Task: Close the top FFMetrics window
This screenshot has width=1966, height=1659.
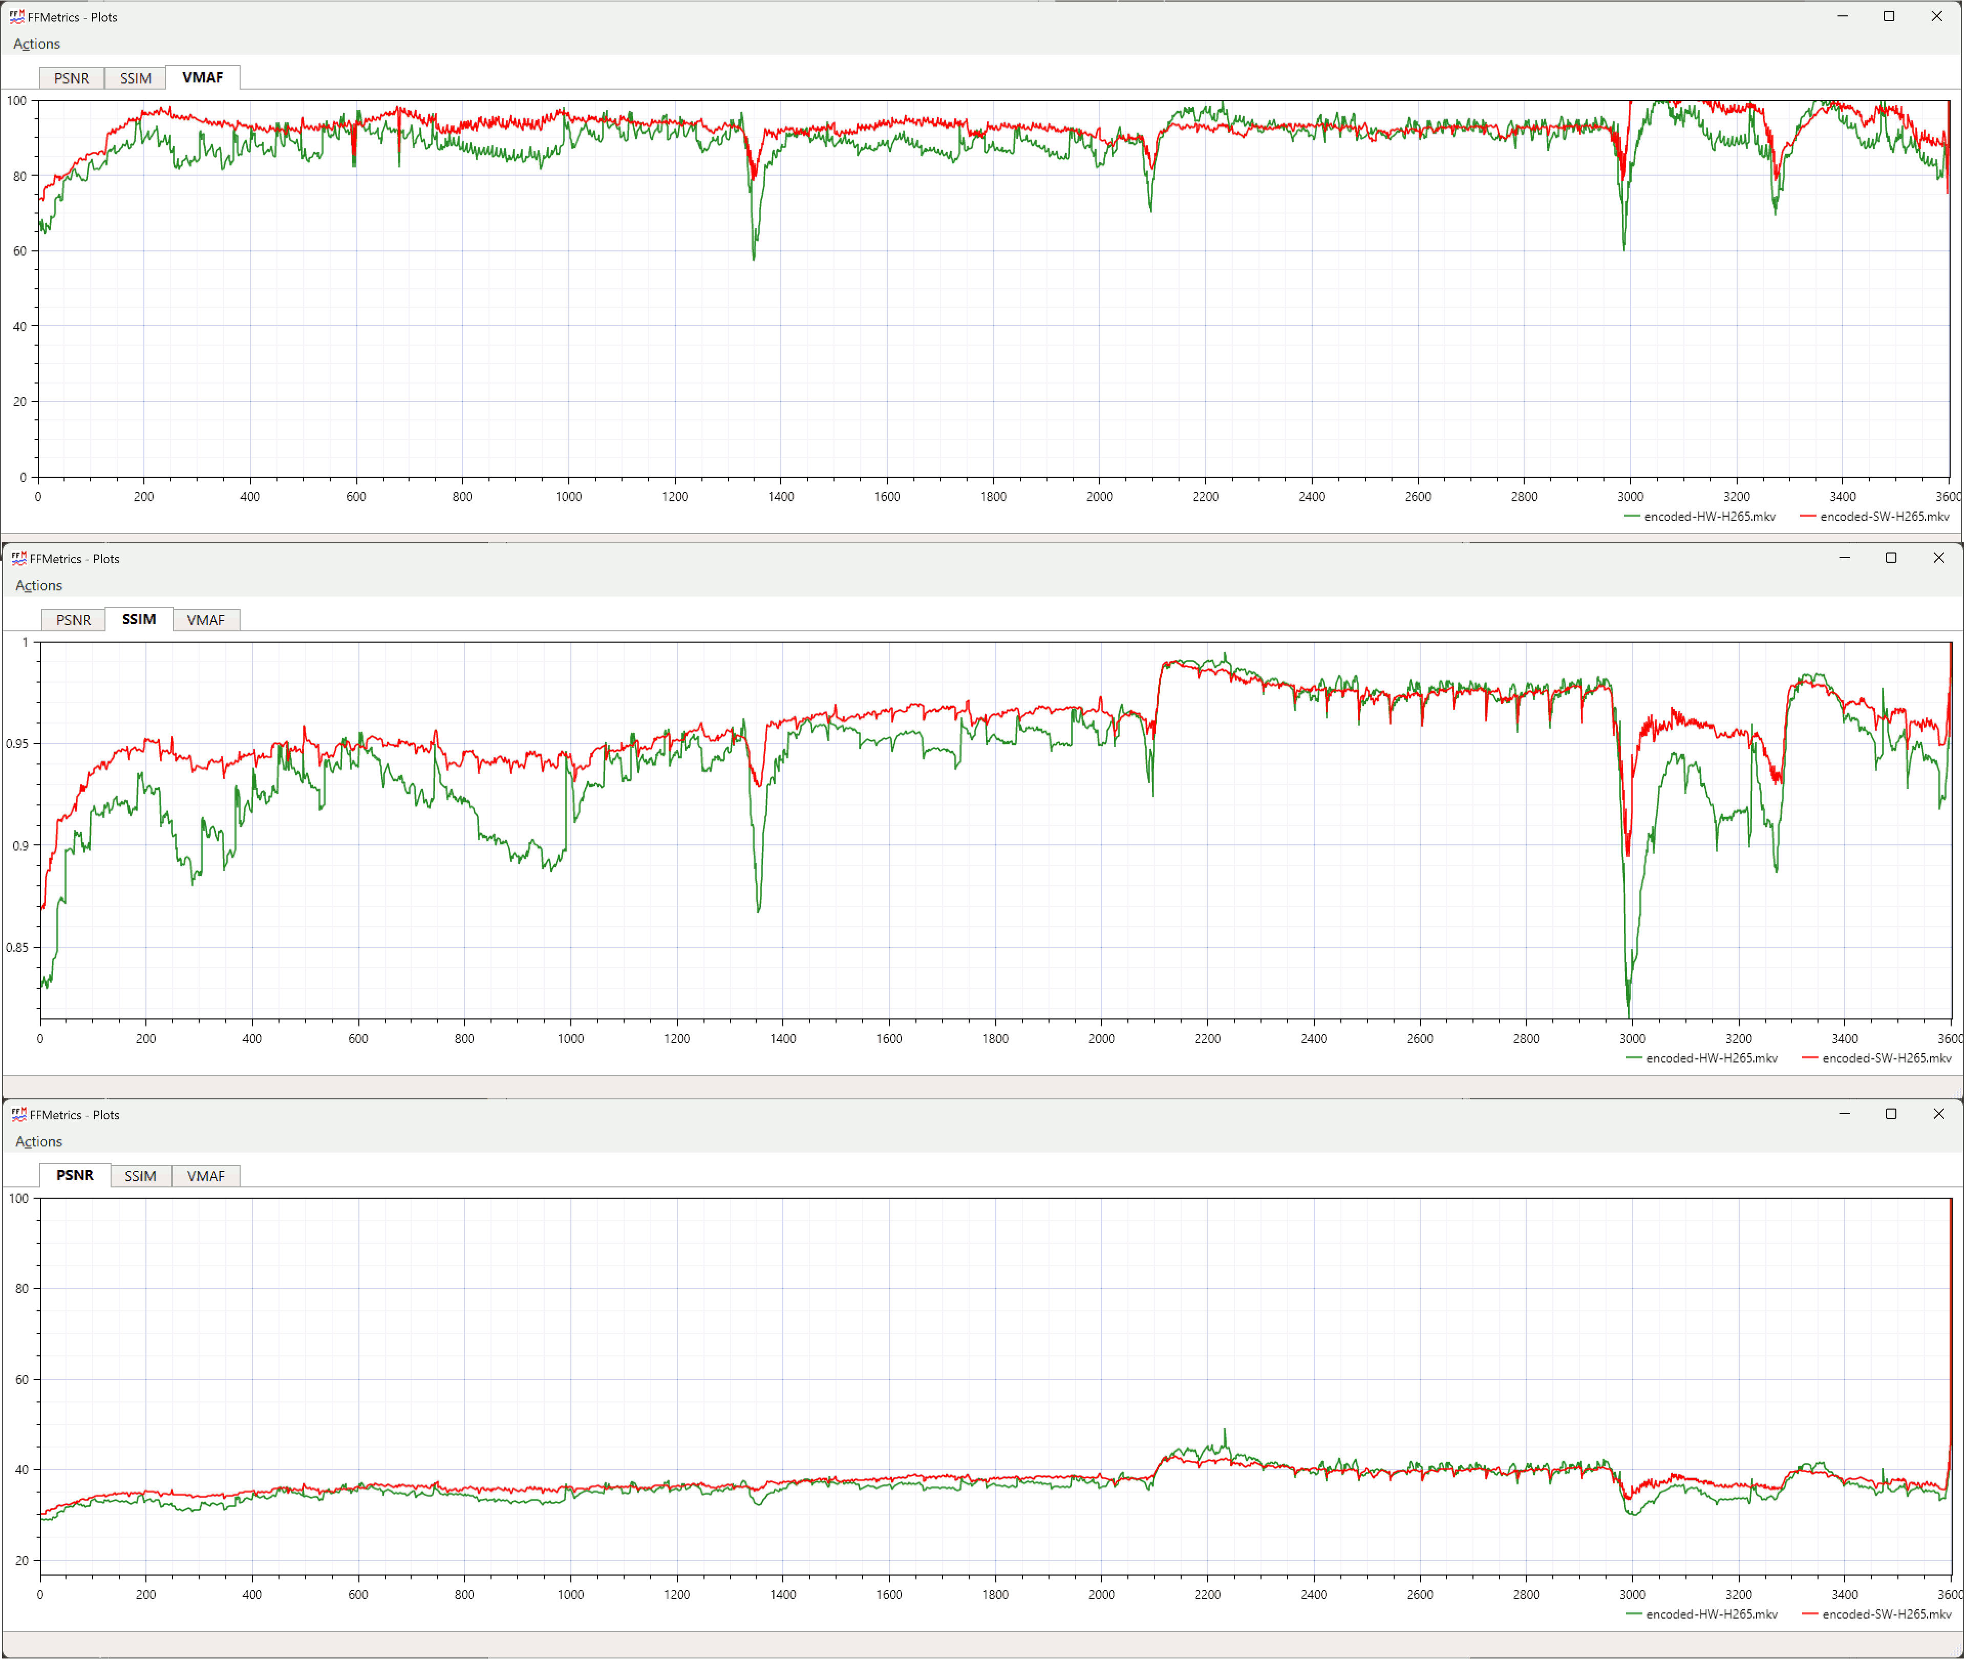Action: pyautogui.click(x=1937, y=16)
